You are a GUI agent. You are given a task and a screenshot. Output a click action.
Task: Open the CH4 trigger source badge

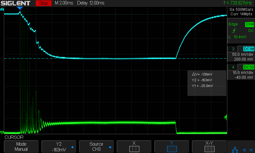pos(249,24)
